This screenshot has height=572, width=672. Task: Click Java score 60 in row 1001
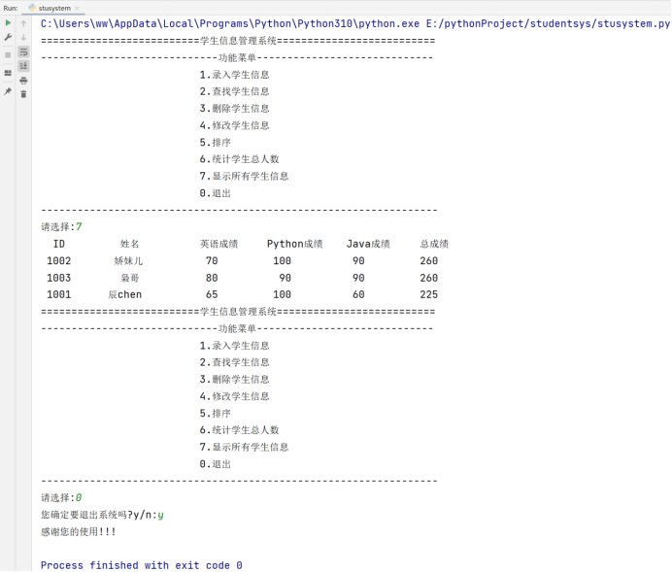click(x=358, y=295)
